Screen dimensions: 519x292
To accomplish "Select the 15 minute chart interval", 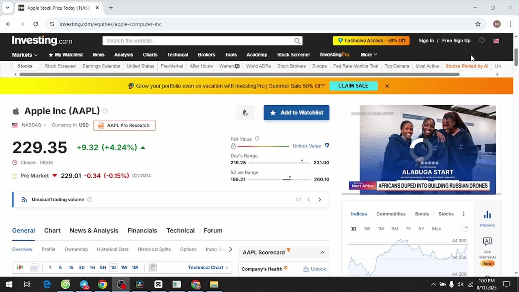I will point(71,268).
